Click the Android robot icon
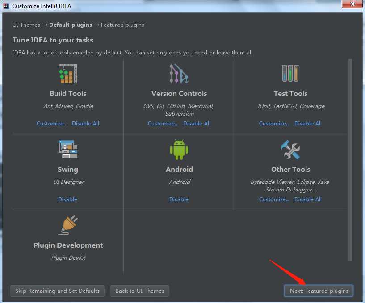Image resolution: width=365 pixels, height=303 pixels. [179, 149]
